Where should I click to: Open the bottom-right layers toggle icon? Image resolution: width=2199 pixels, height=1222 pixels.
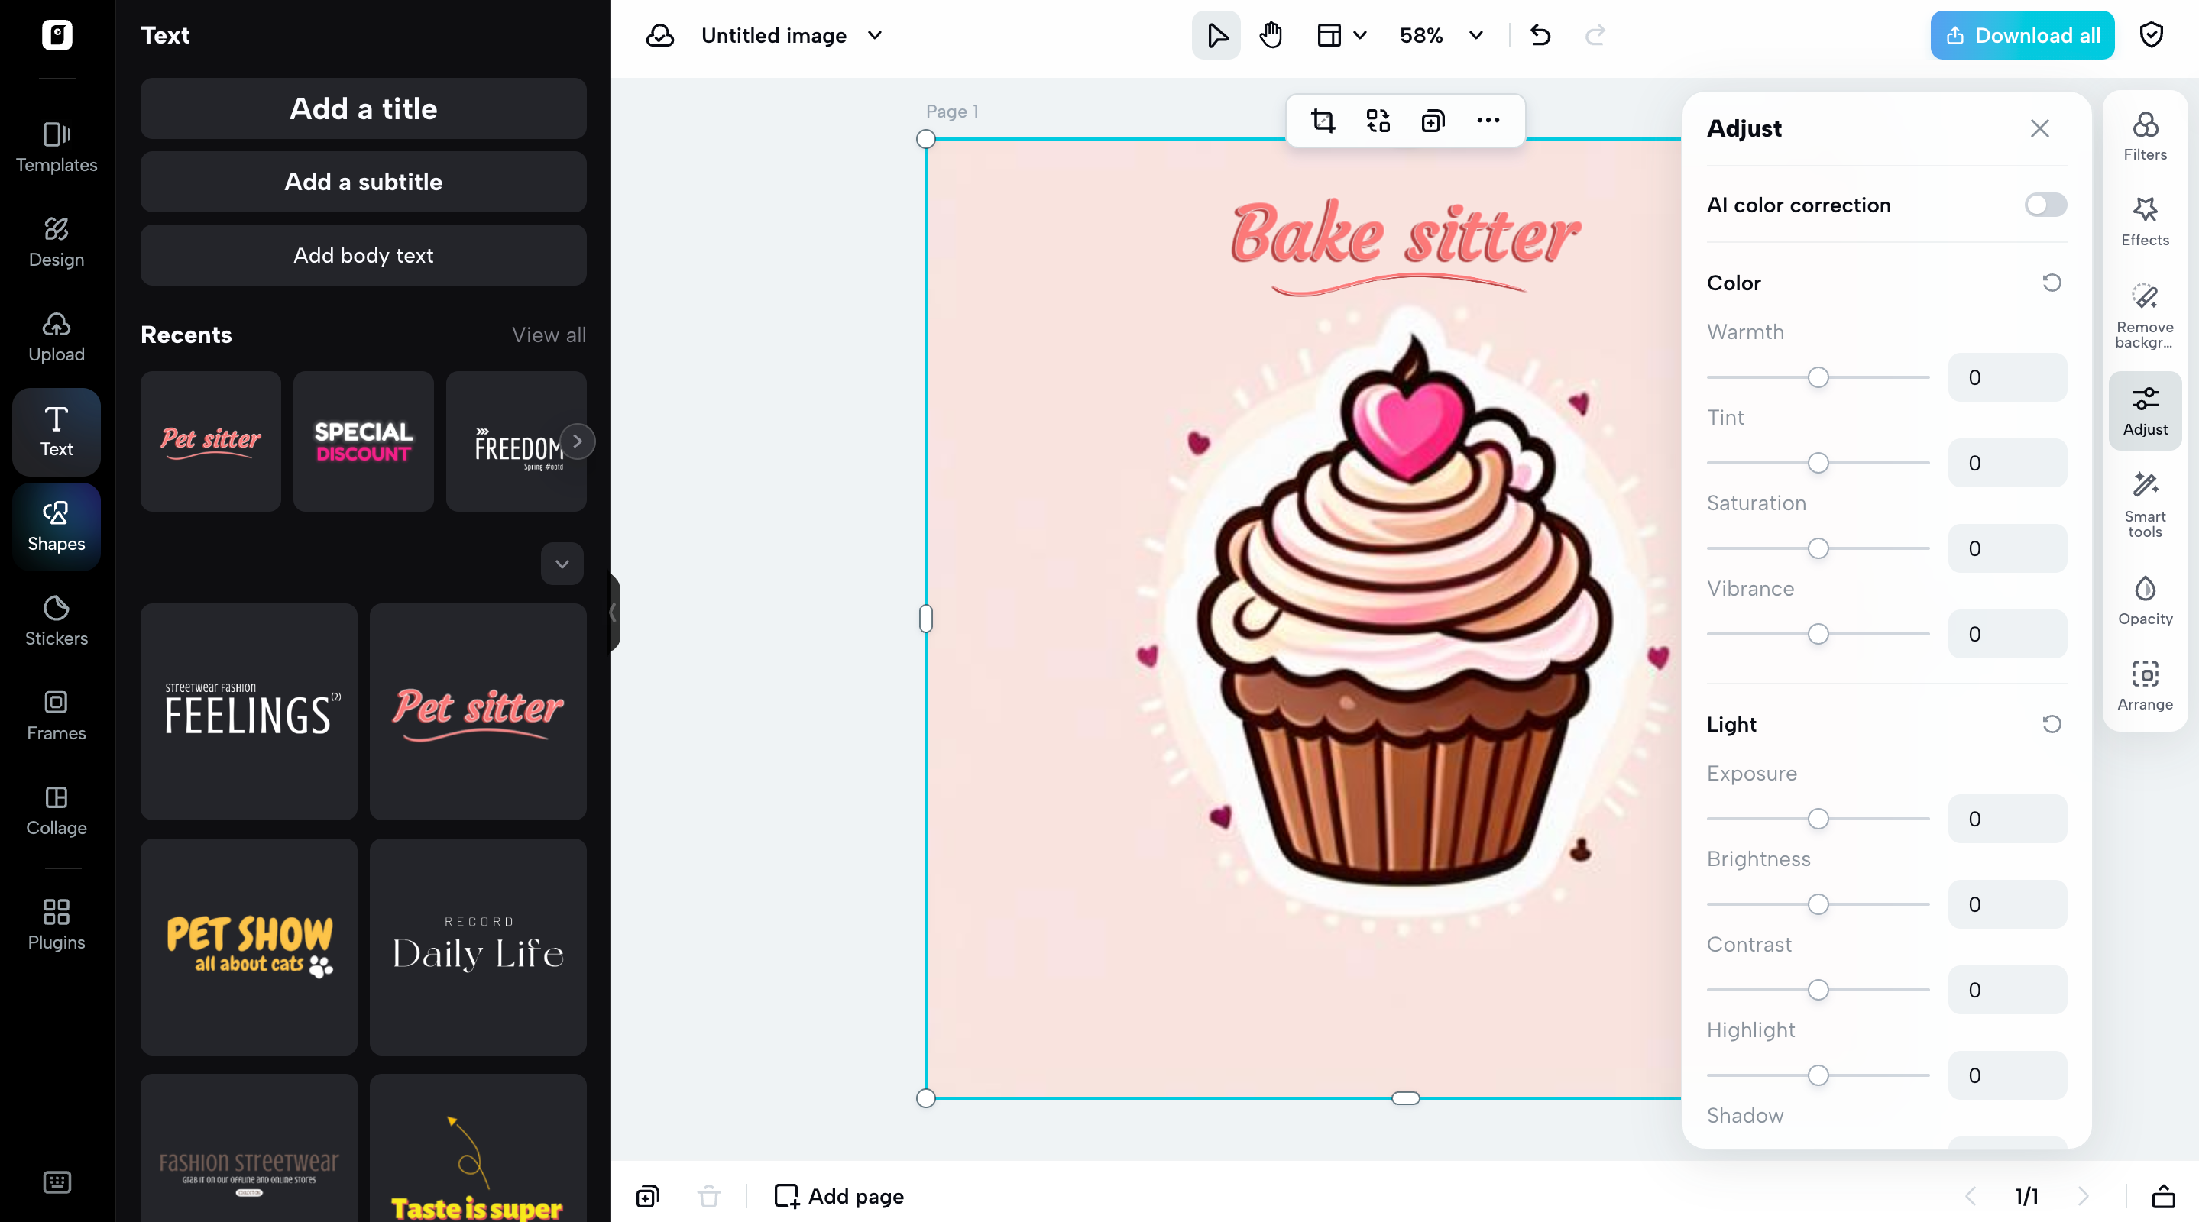click(x=2163, y=1195)
